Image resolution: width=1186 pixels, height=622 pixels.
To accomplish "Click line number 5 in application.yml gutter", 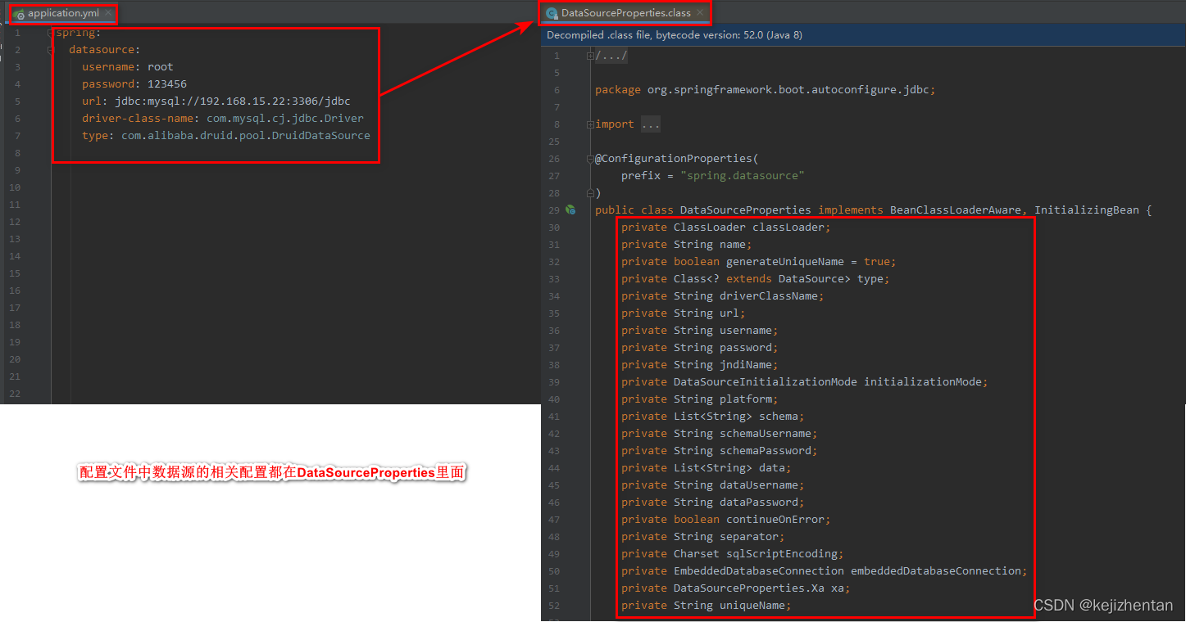I will [x=16, y=101].
